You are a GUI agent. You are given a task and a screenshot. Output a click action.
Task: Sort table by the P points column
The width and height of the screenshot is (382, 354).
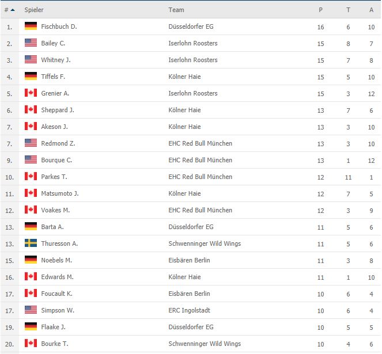pyautogui.click(x=320, y=10)
